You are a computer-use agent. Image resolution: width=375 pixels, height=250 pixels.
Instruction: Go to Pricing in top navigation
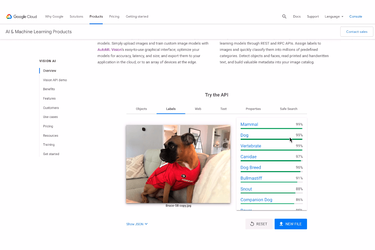(114, 16)
